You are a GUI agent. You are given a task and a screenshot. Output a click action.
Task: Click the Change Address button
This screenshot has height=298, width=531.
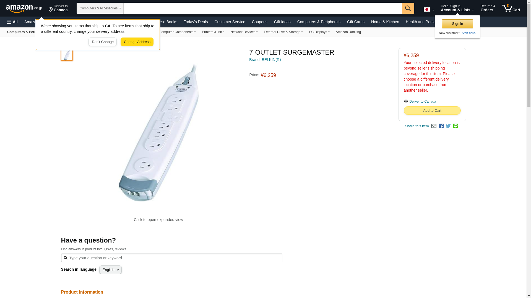coord(137,42)
